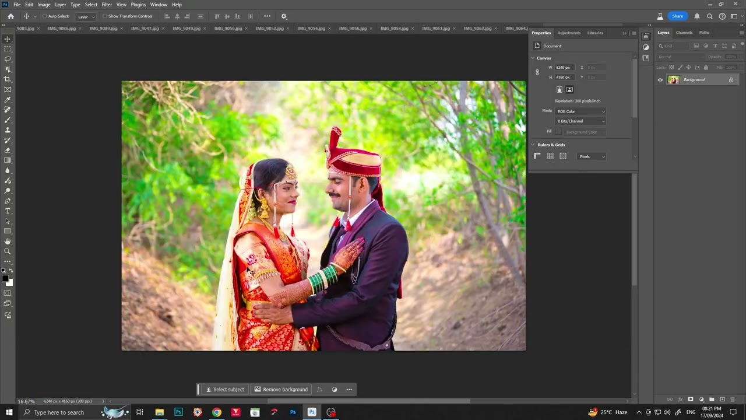
Task: Select the Pen tool
Action: pos(8,201)
